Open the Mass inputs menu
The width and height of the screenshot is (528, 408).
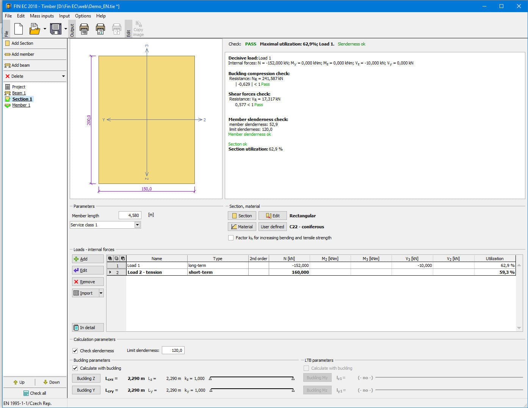click(x=42, y=16)
